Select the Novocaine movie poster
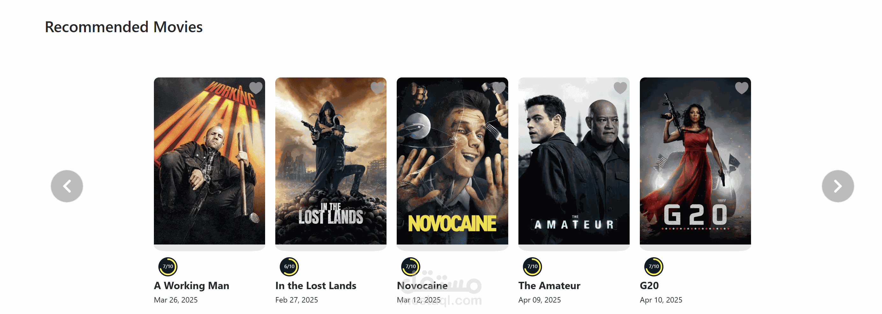Screen dimensions: 882x314 pyautogui.click(x=452, y=161)
